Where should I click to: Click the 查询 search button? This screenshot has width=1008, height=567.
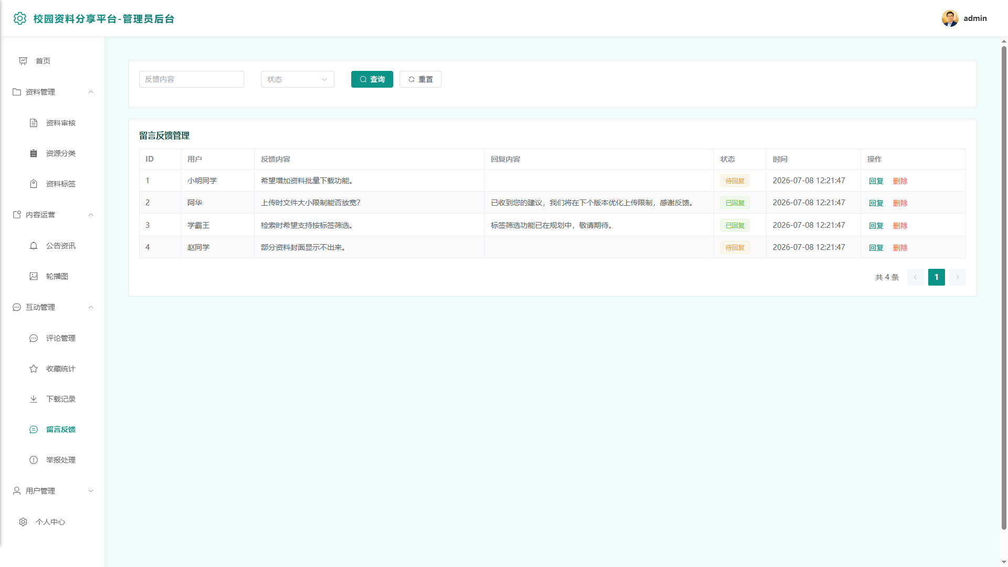(372, 79)
